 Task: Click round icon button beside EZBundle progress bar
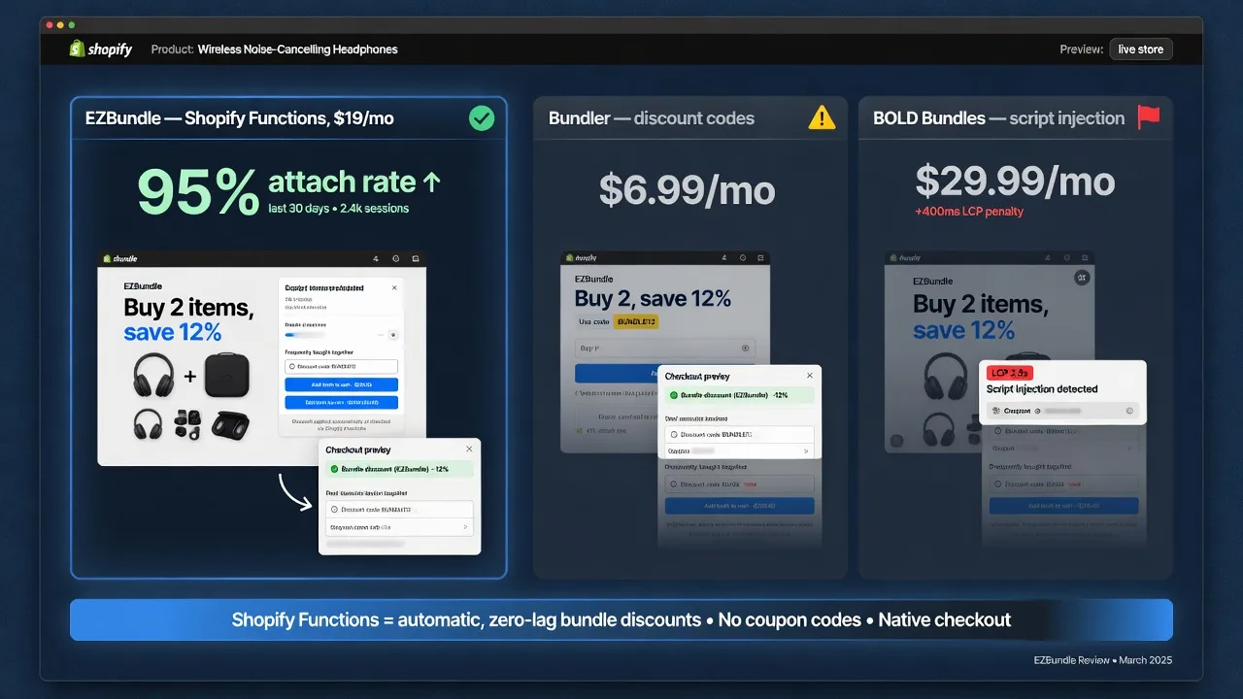393,335
